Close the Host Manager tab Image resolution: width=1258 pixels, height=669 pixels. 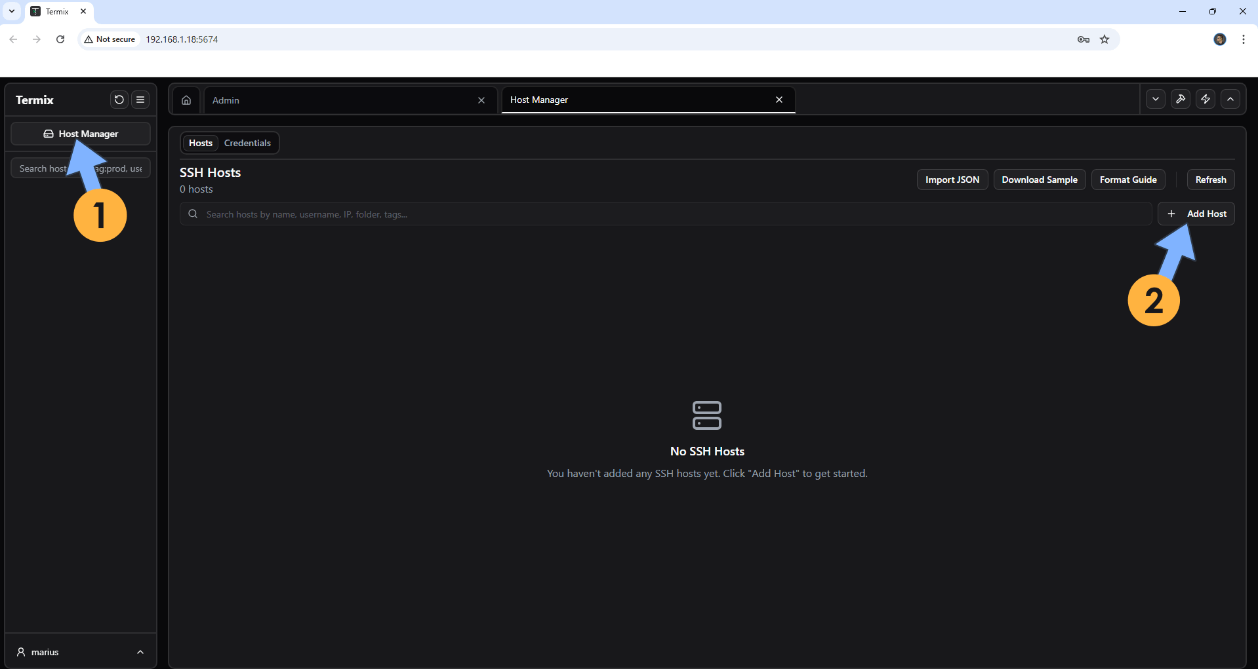[x=779, y=100]
